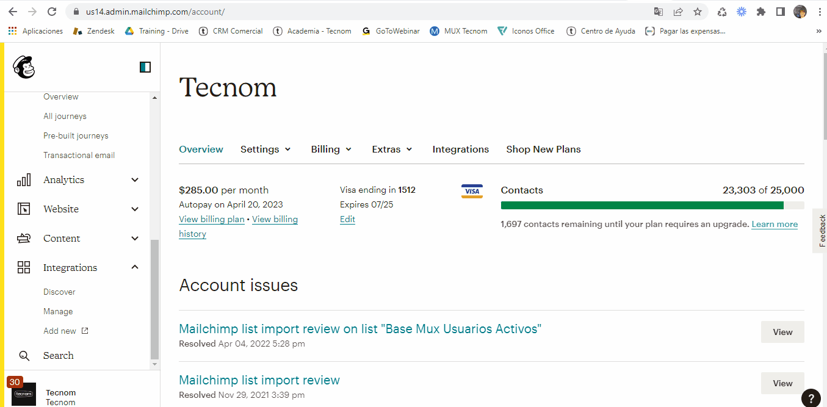
Task: Click the recycle extension icon
Action: [x=722, y=12]
